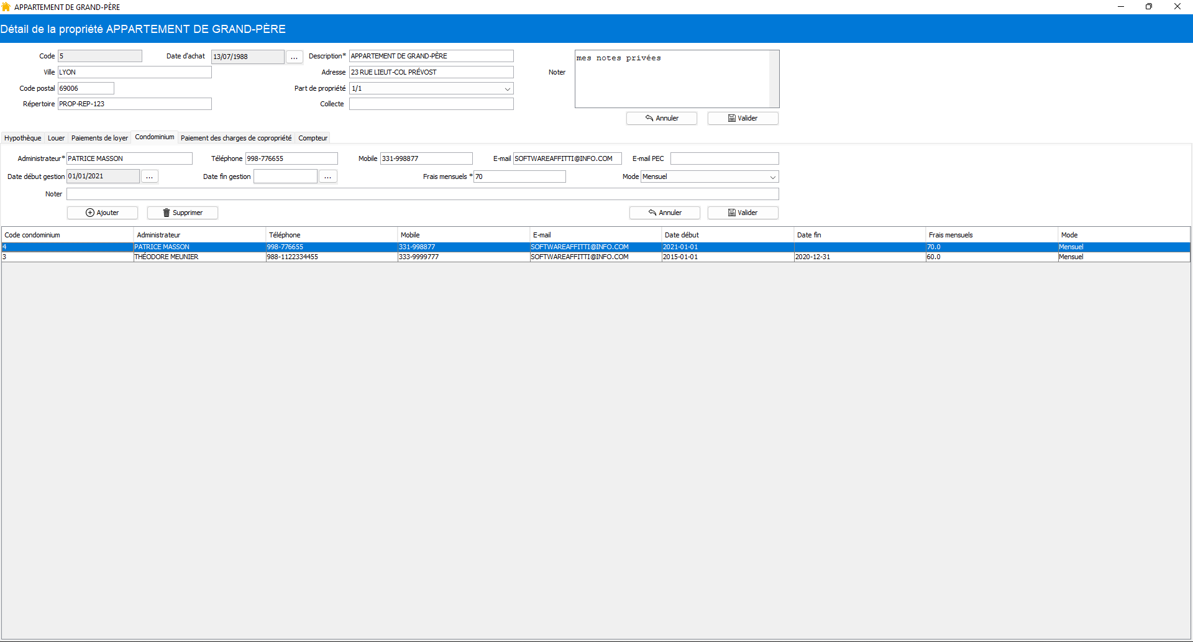Click the 2015-01-01 Date début cell
The height and width of the screenshot is (642, 1193).
click(728, 257)
